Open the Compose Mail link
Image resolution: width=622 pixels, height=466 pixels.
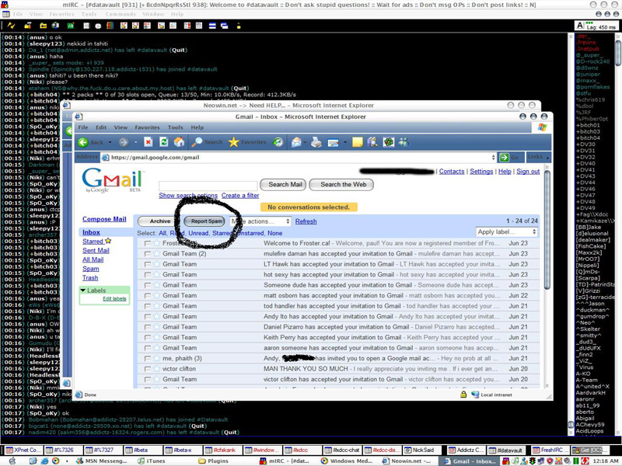pyautogui.click(x=104, y=220)
